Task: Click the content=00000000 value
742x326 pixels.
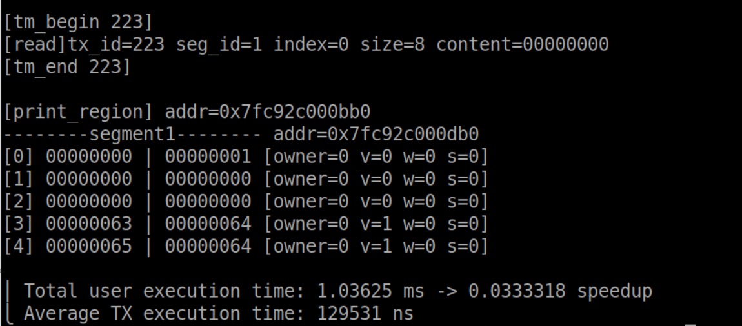Action: point(522,44)
